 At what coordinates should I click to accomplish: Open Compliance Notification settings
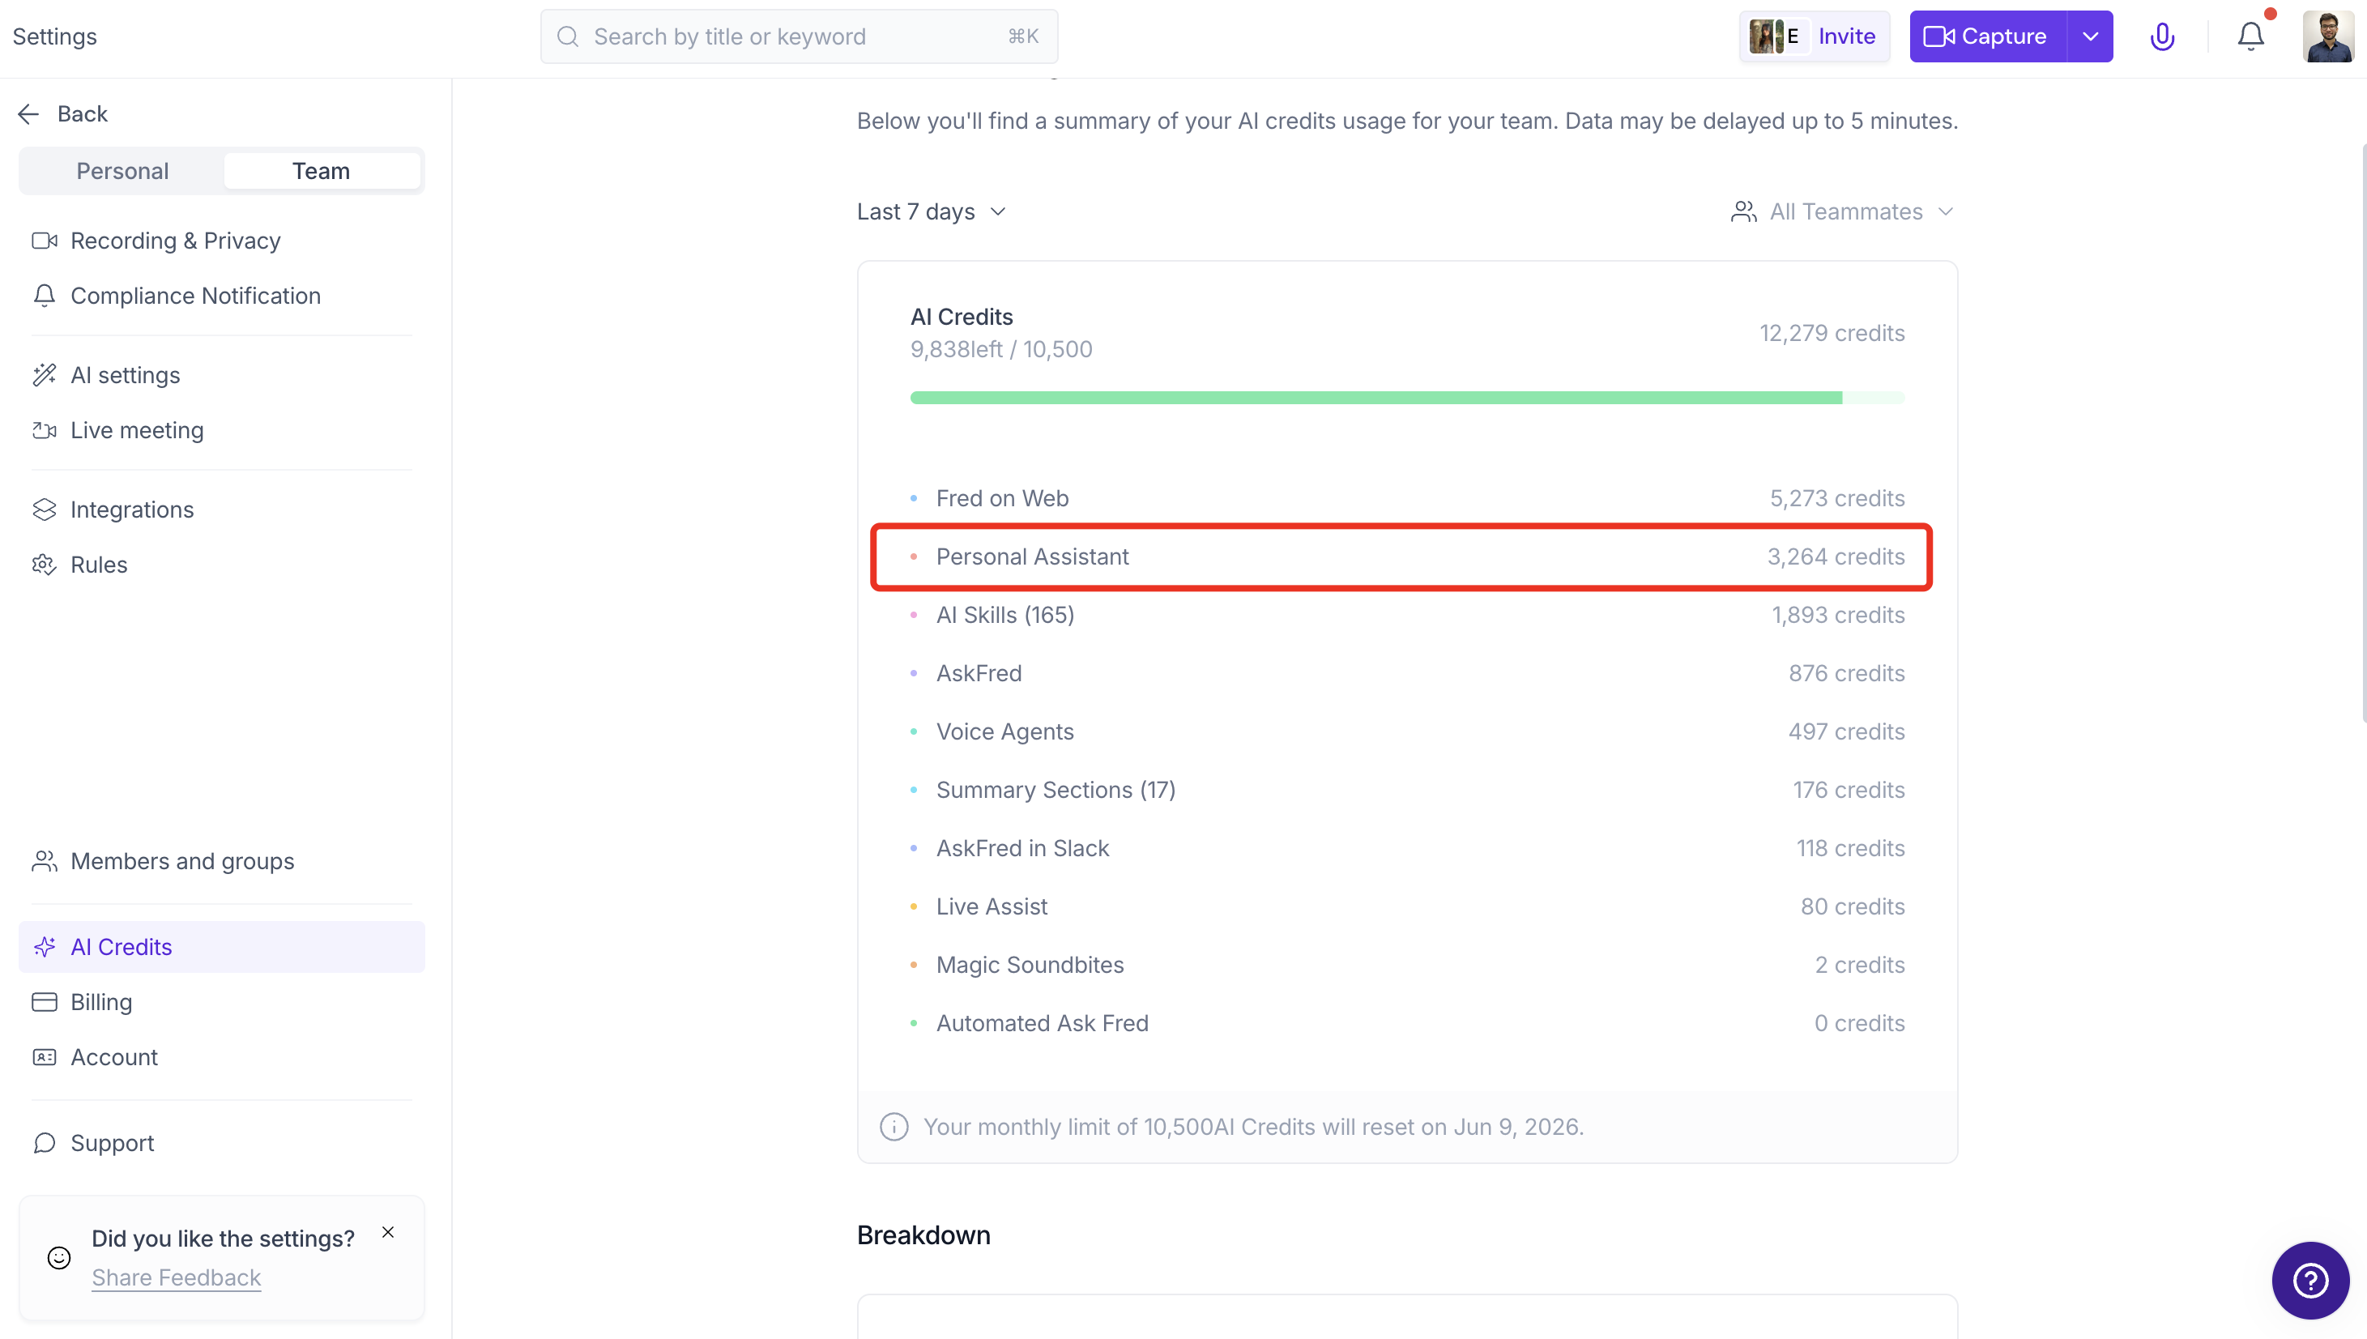(220, 296)
